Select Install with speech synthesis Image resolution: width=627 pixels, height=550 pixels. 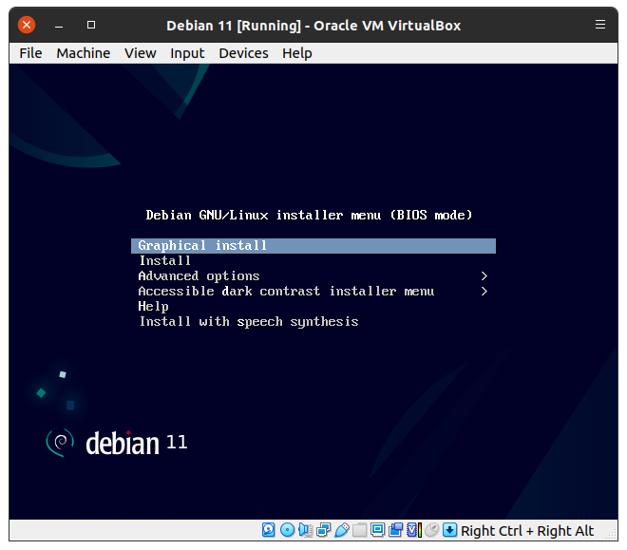[x=248, y=322]
